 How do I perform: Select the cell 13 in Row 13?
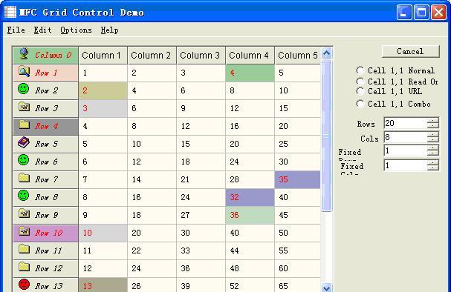pyautogui.click(x=103, y=285)
